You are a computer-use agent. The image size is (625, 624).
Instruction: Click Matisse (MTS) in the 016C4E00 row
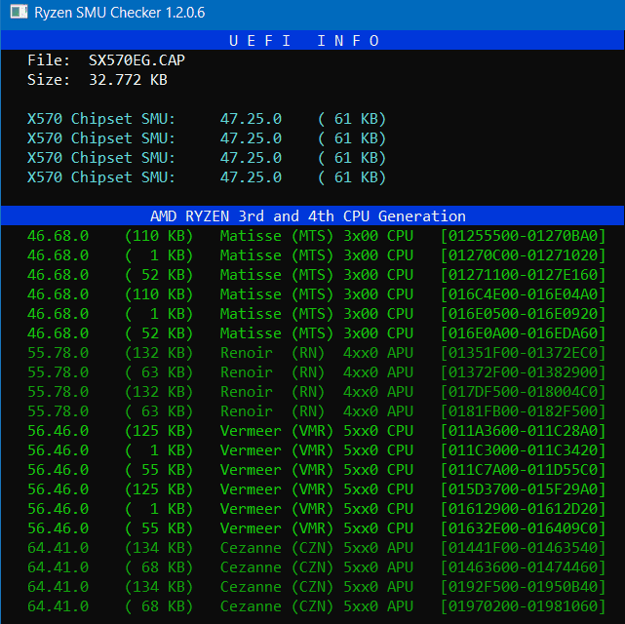coord(276,294)
